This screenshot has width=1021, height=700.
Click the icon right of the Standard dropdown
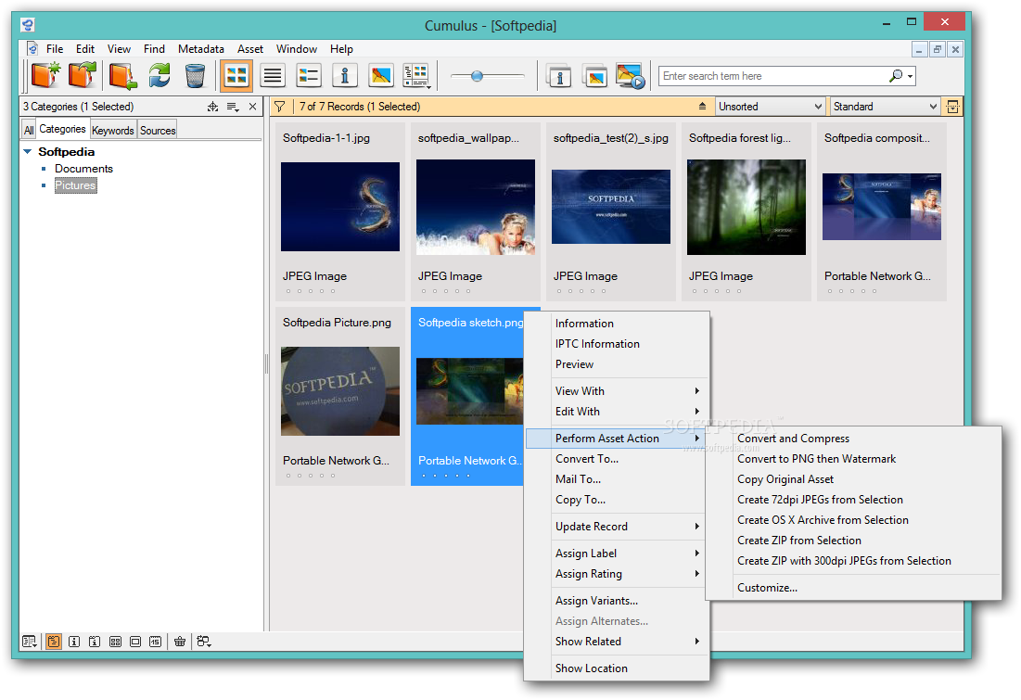[952, 107]
